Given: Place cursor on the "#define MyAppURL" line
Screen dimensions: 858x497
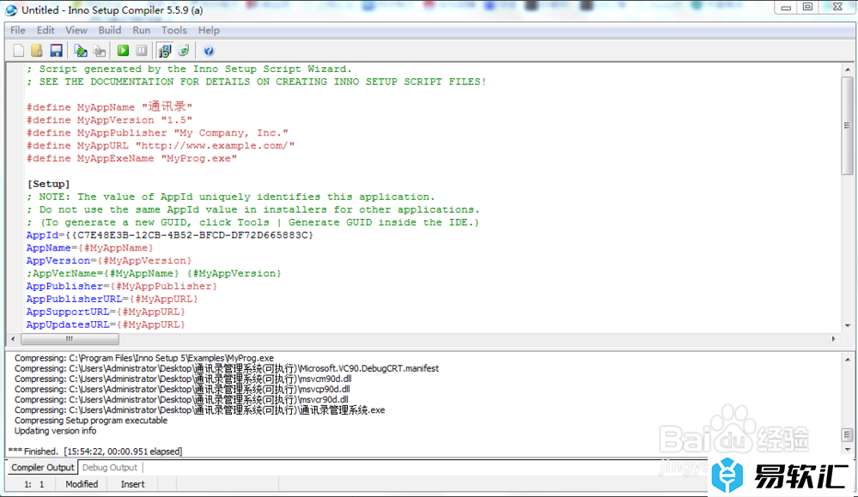Looking at the screenshot, I should coord(161,146).
